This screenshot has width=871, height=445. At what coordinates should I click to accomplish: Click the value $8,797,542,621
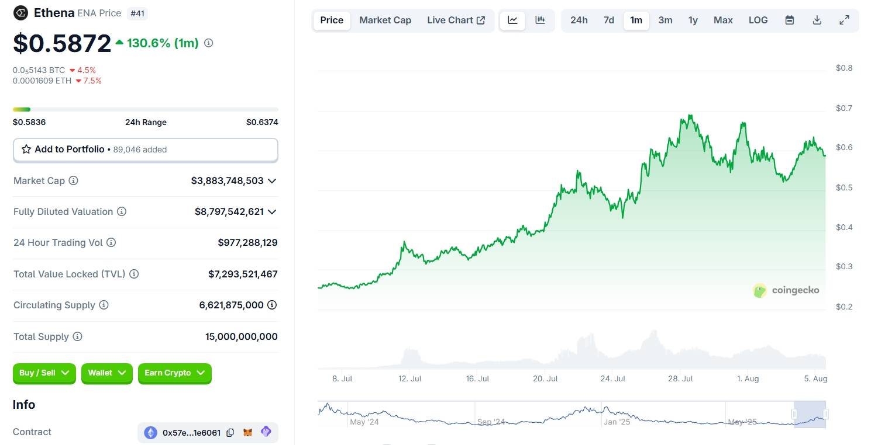tap(229, 212)
